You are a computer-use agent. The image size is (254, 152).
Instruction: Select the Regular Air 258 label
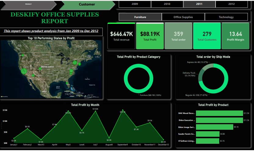(x=196, y=95)
